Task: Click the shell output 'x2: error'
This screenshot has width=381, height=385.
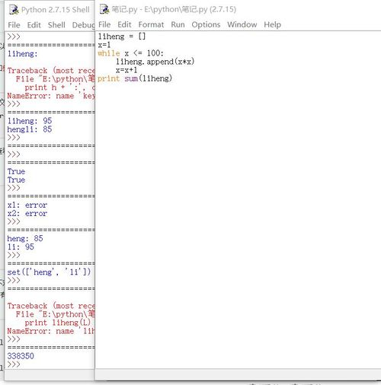Action: (x=27, y=214)
